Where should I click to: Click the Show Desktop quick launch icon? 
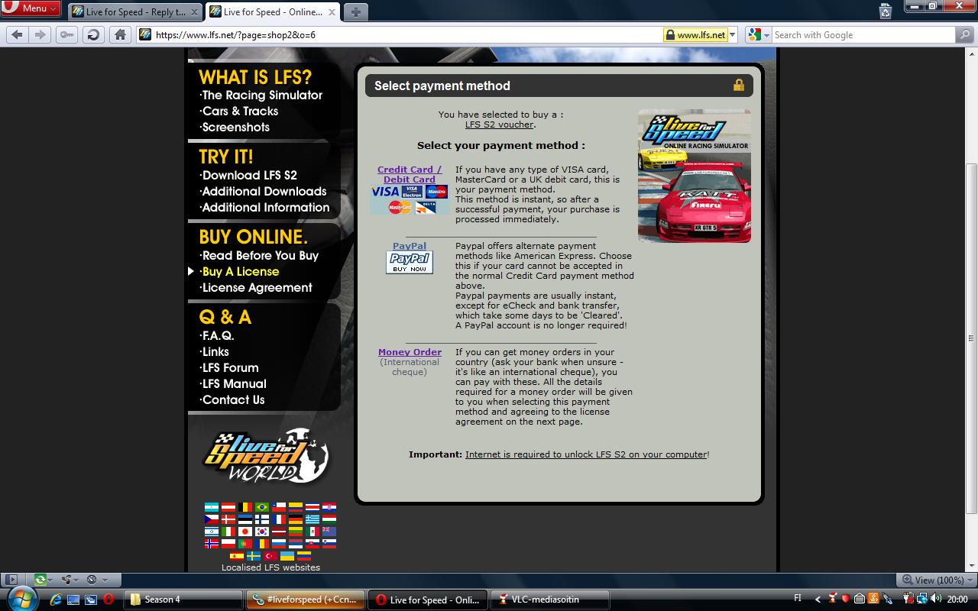pos(73,600)
